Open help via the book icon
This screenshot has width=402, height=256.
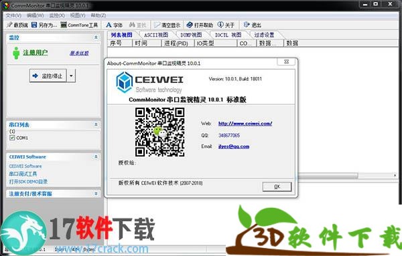pos(190,25)
